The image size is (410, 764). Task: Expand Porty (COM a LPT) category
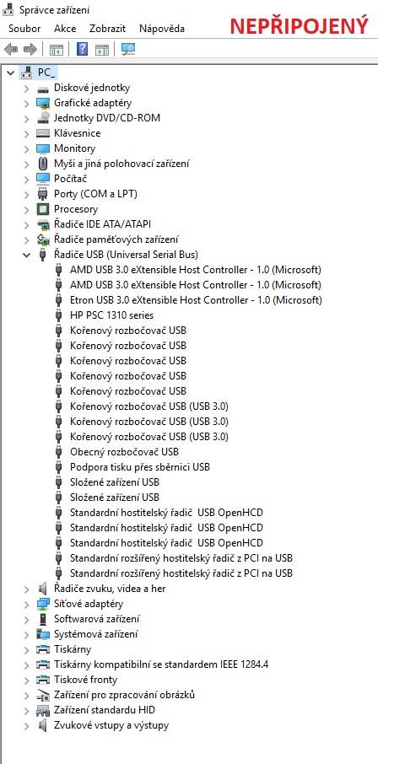pyautogui.click(x=26, y=194)
